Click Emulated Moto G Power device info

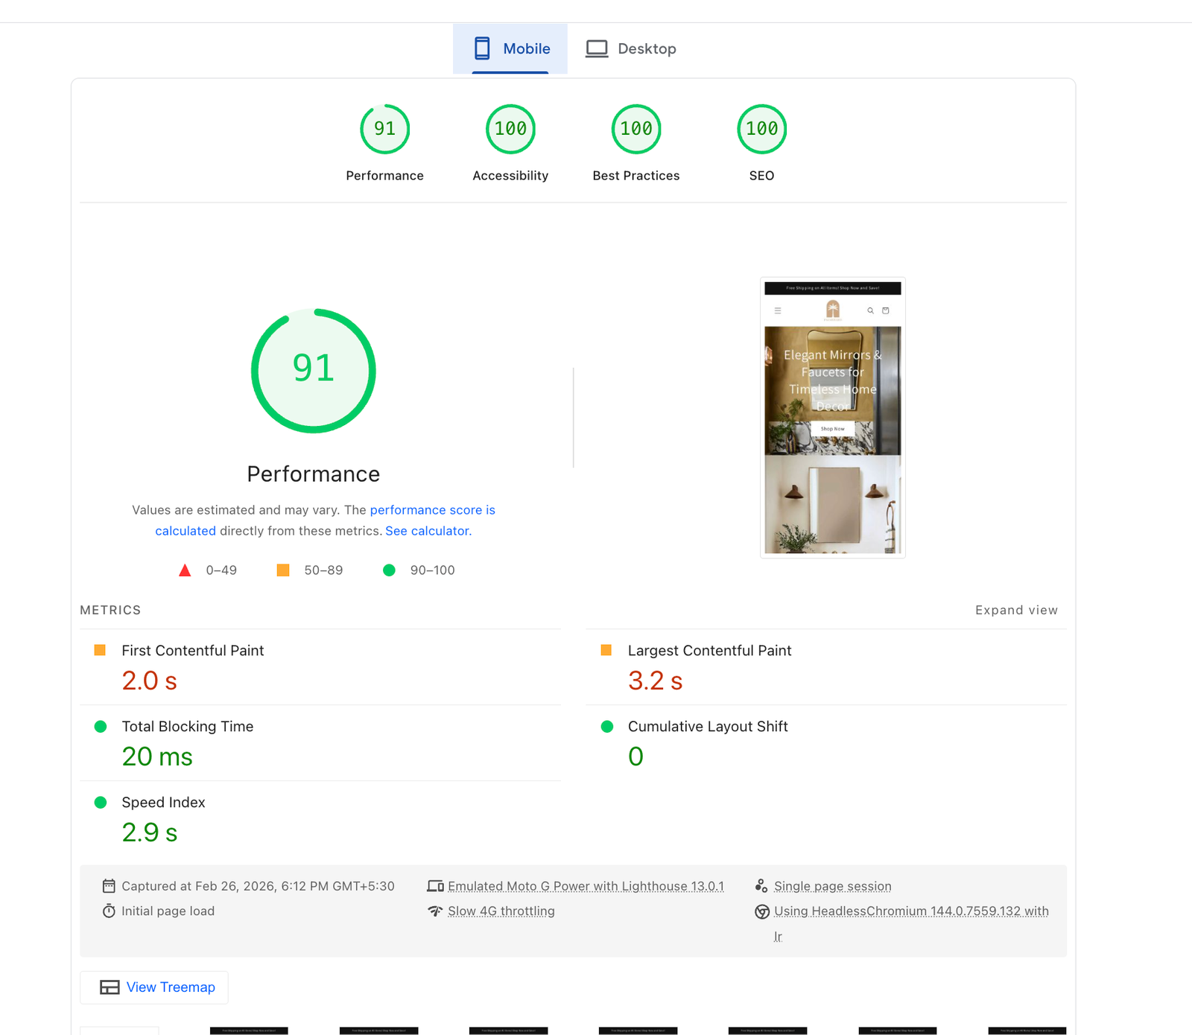point(586,886)
